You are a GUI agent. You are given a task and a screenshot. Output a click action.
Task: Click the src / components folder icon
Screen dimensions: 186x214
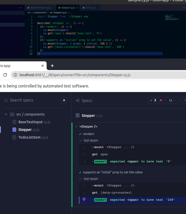tap(12, 114)
